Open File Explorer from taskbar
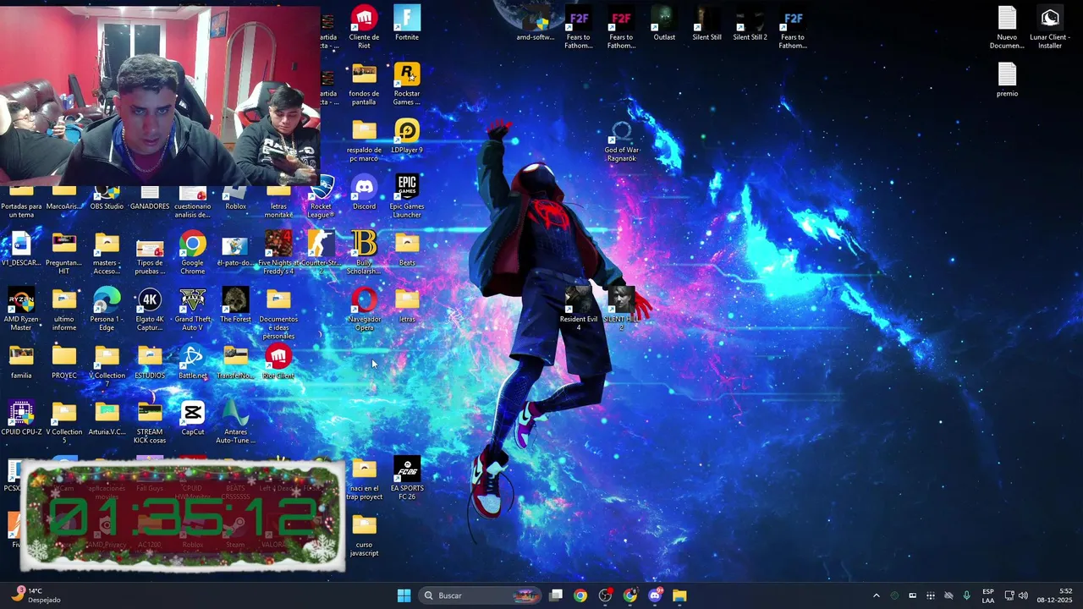The width and height of the screenshot is (1083, 609). (x=679, y=595)
